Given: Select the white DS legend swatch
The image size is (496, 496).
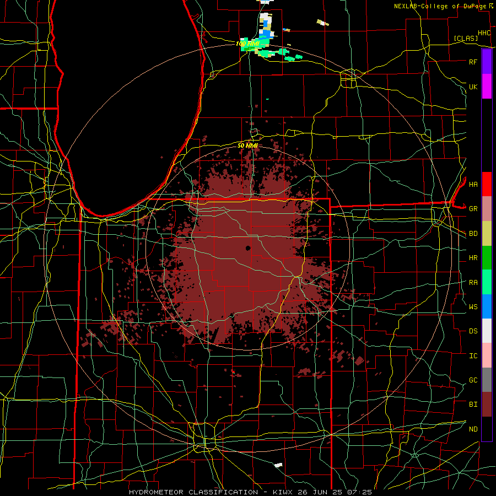Looking at the screenshot, I should pos(487,331).
